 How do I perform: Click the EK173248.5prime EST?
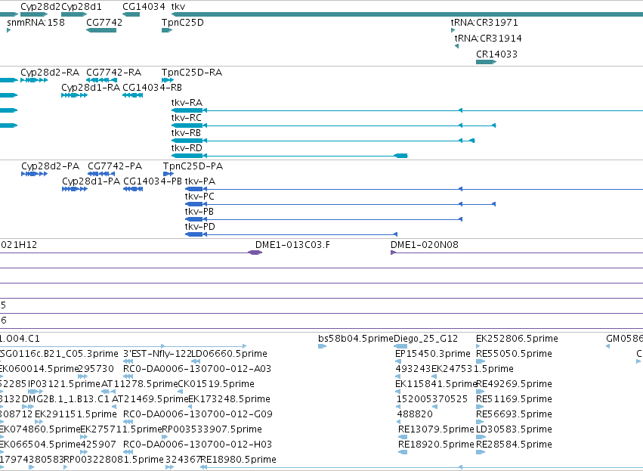(190, 407)
